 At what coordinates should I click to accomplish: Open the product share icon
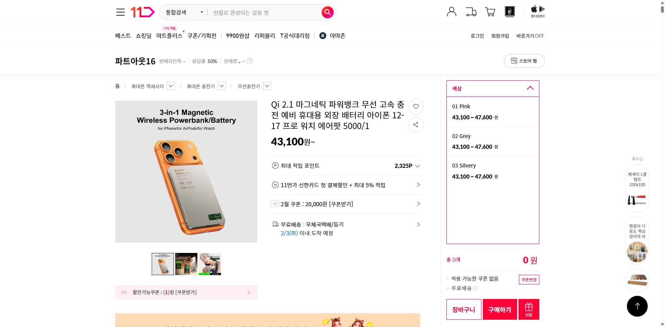pos(416,125)
